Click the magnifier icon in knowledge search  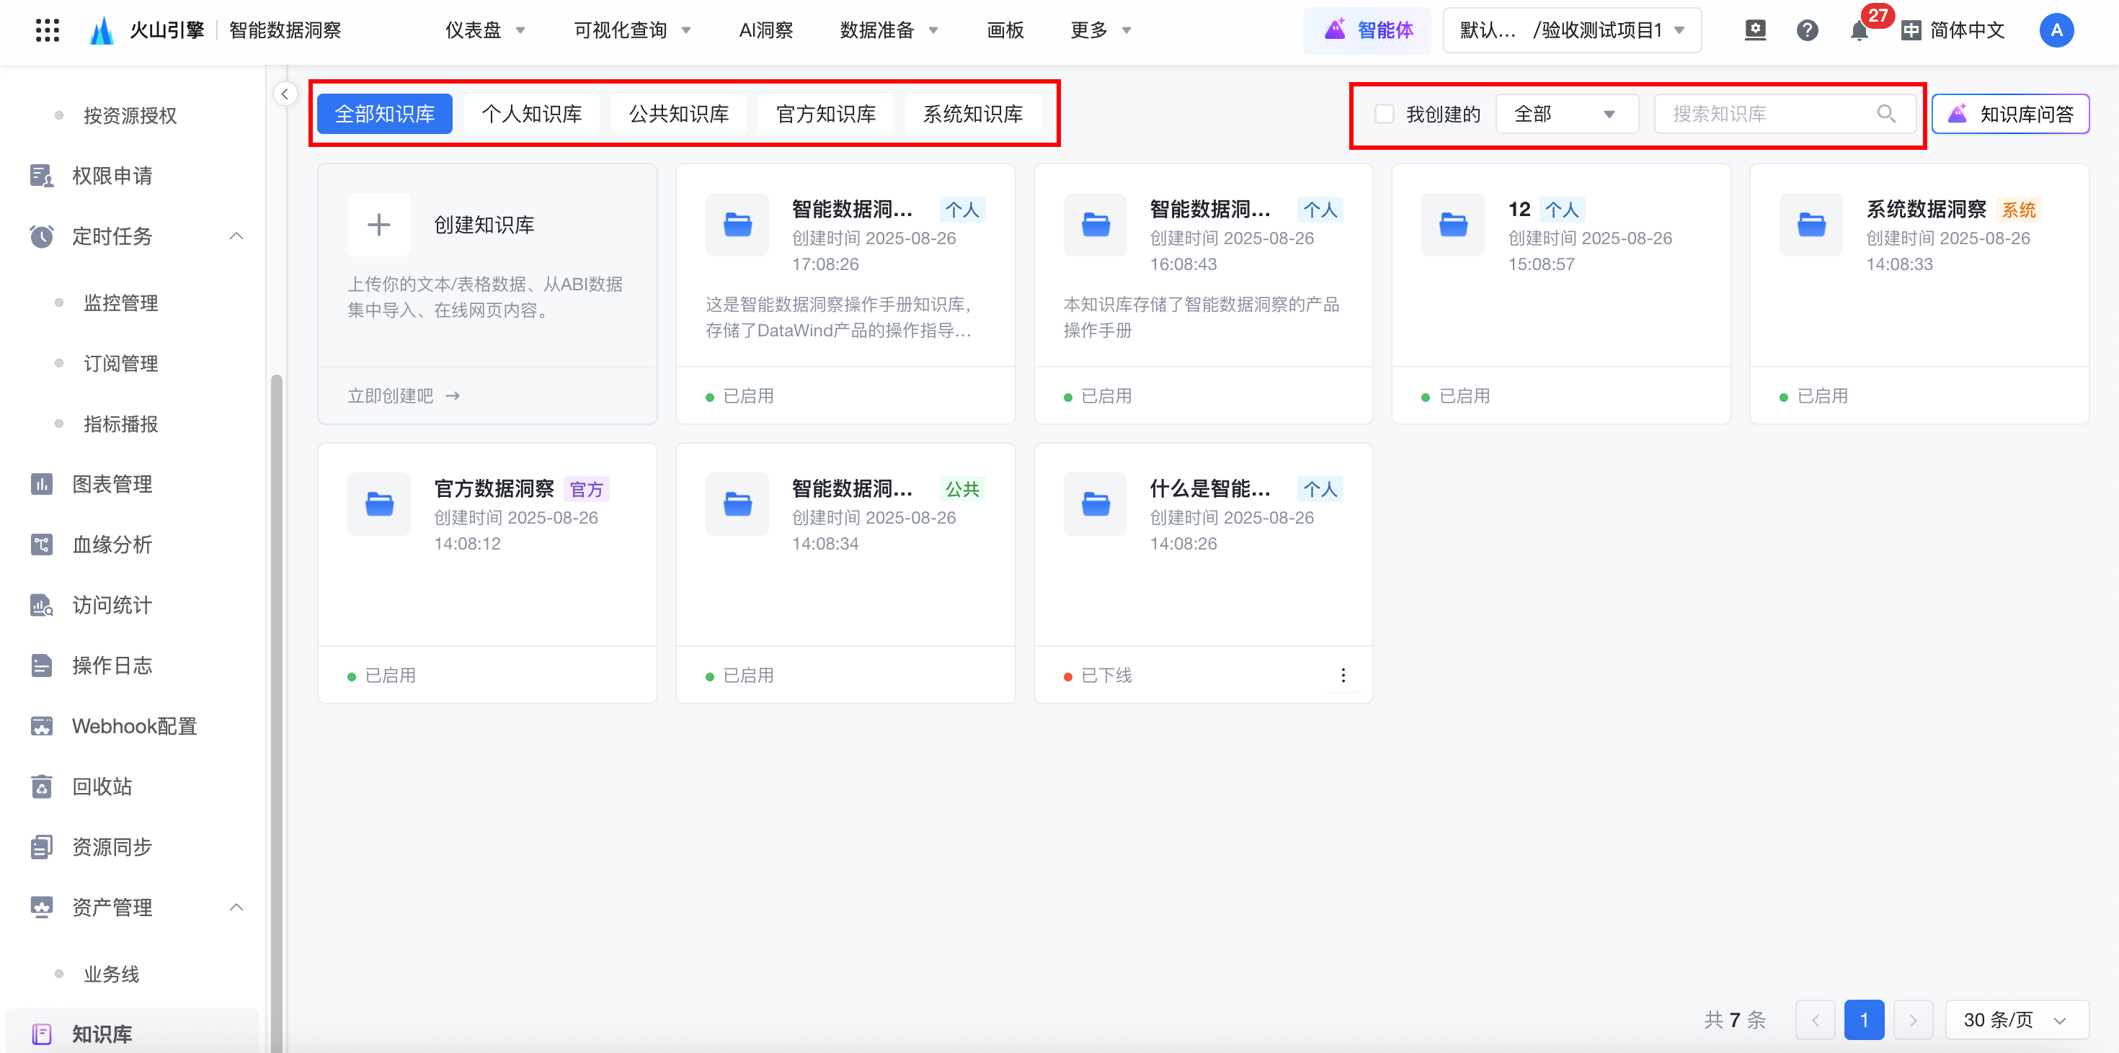coord(1886,113)
